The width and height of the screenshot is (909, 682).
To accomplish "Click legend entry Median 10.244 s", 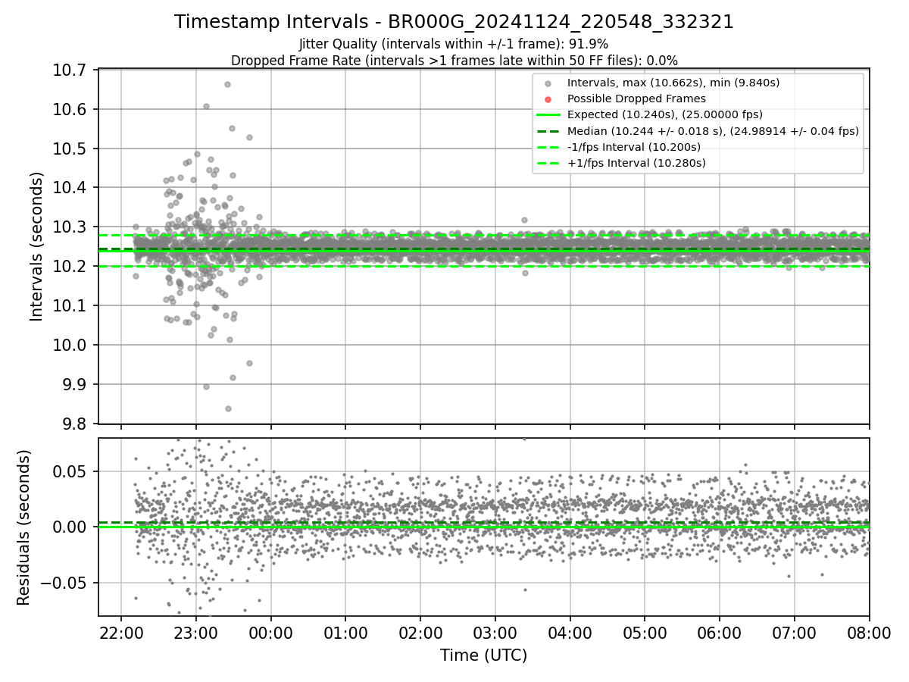I will point(713,131).
